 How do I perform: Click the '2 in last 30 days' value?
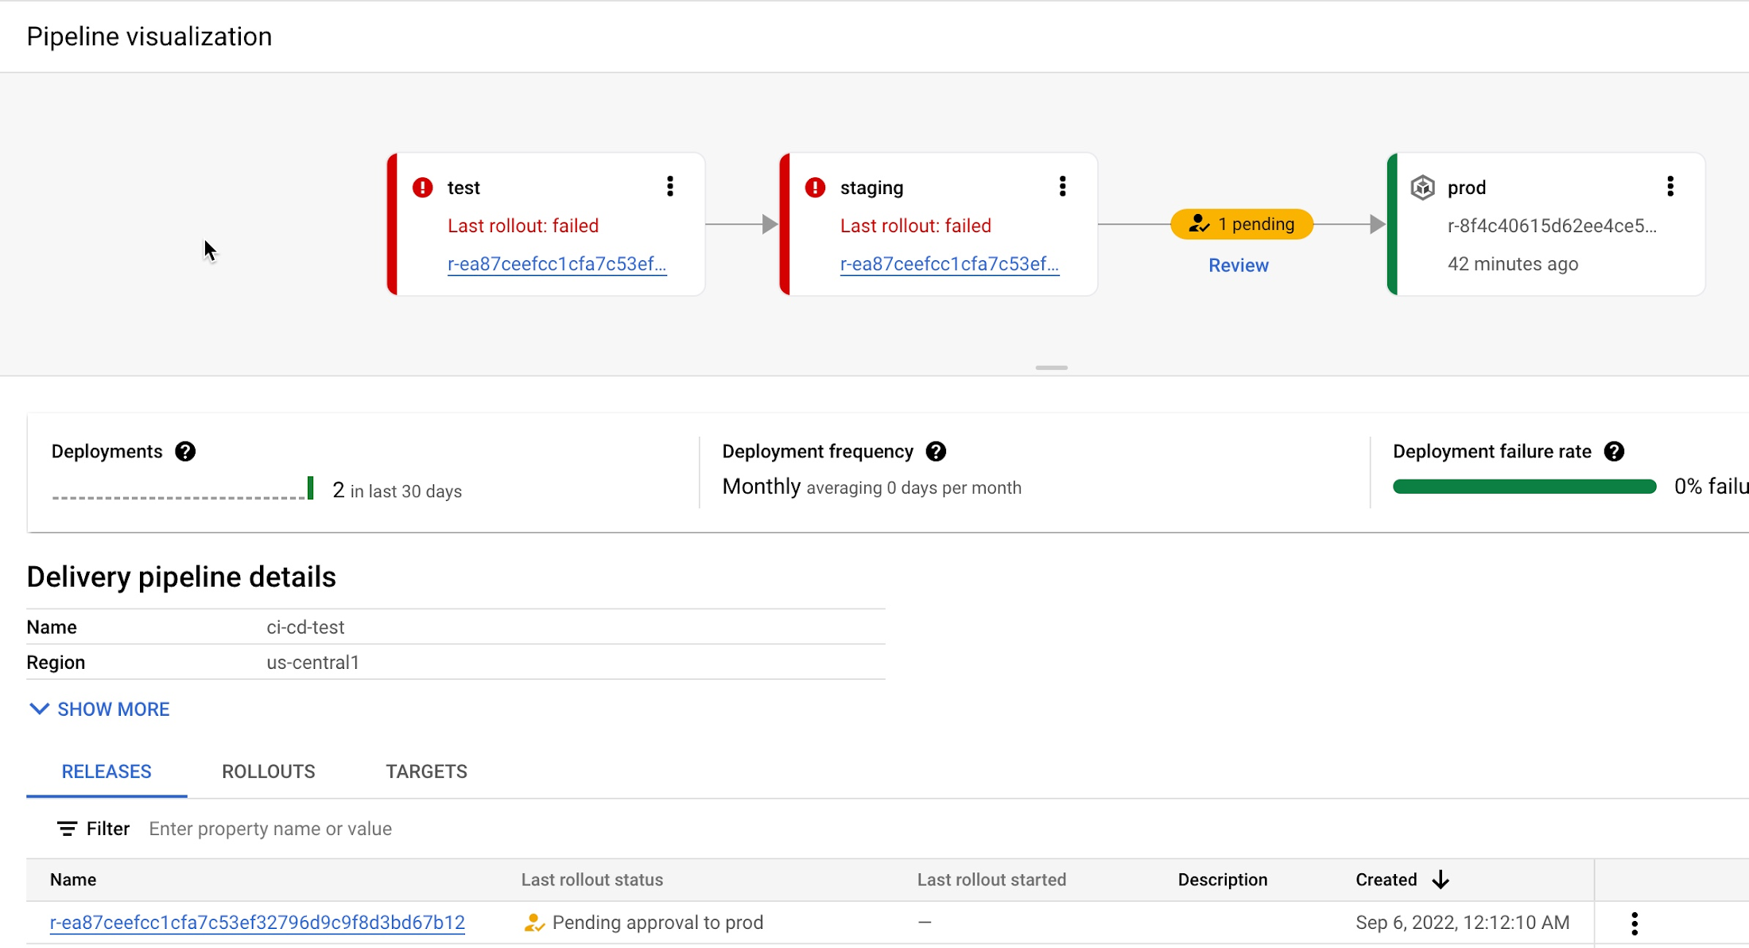(x=397, y=490)
